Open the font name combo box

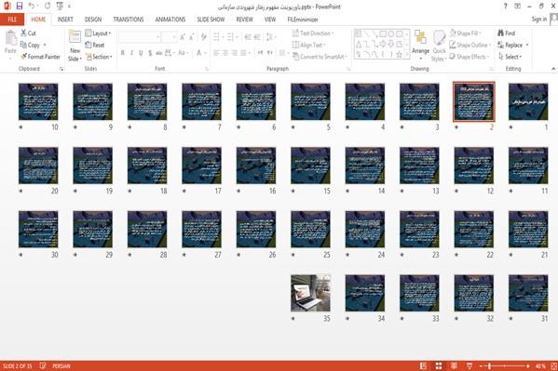pyautogui.click(x=139, y=36)
